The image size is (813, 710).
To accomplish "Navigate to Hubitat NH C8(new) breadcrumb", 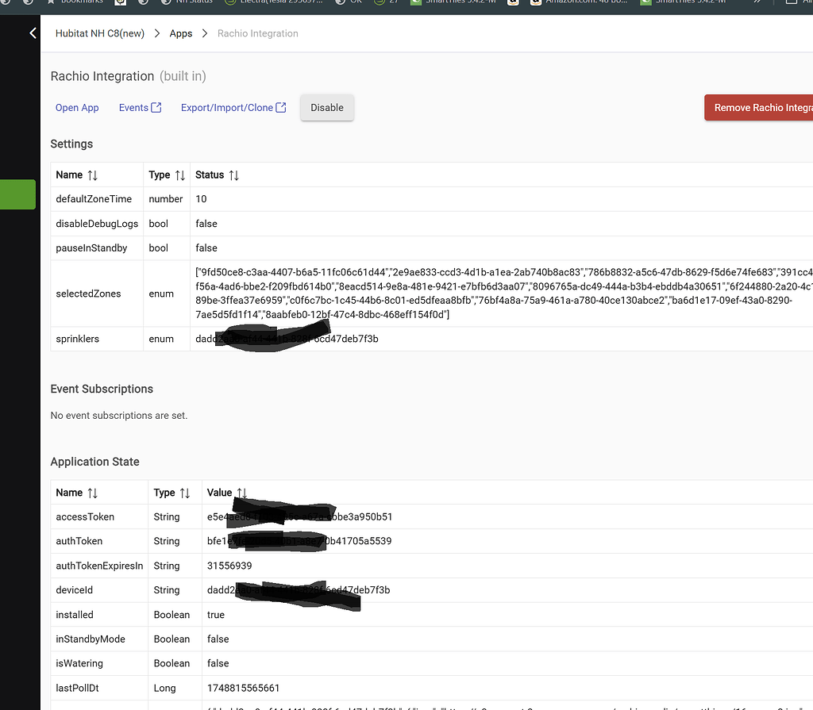I will point(100,33).
